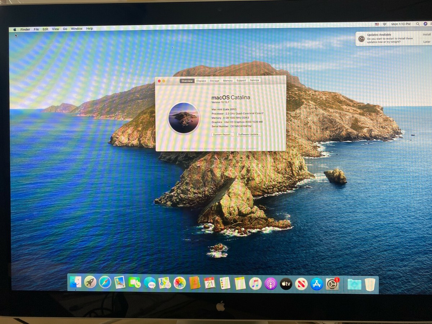The height and width of the screenshot is (324, 432).
Task: Open Contacts book icon in Dock
Action: coord(195,283)
